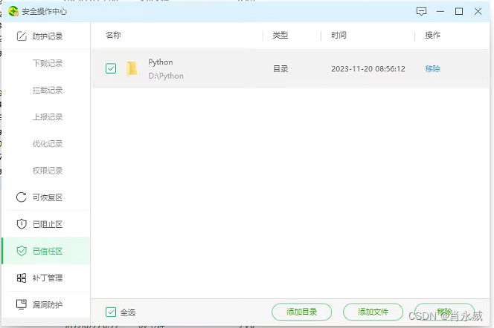The width and height of the screenshot is (494, 328).
Task: Click the 已阻止区 shield icon
Action: pos(21,224)
